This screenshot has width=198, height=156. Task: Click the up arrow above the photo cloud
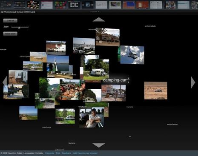[x=99, y=20]
